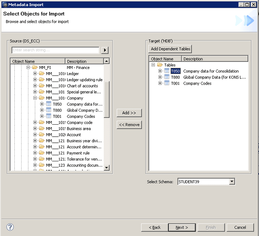
Task: Collapse the MM_FI Finance node
Action: (x=28, y=68)
